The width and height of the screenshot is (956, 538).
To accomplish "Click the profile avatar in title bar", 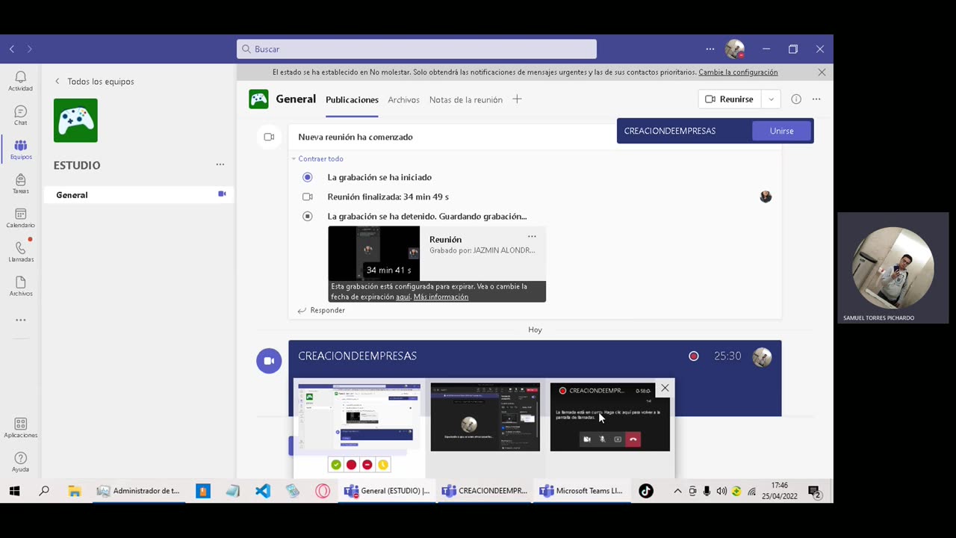I will coord(735,49).
